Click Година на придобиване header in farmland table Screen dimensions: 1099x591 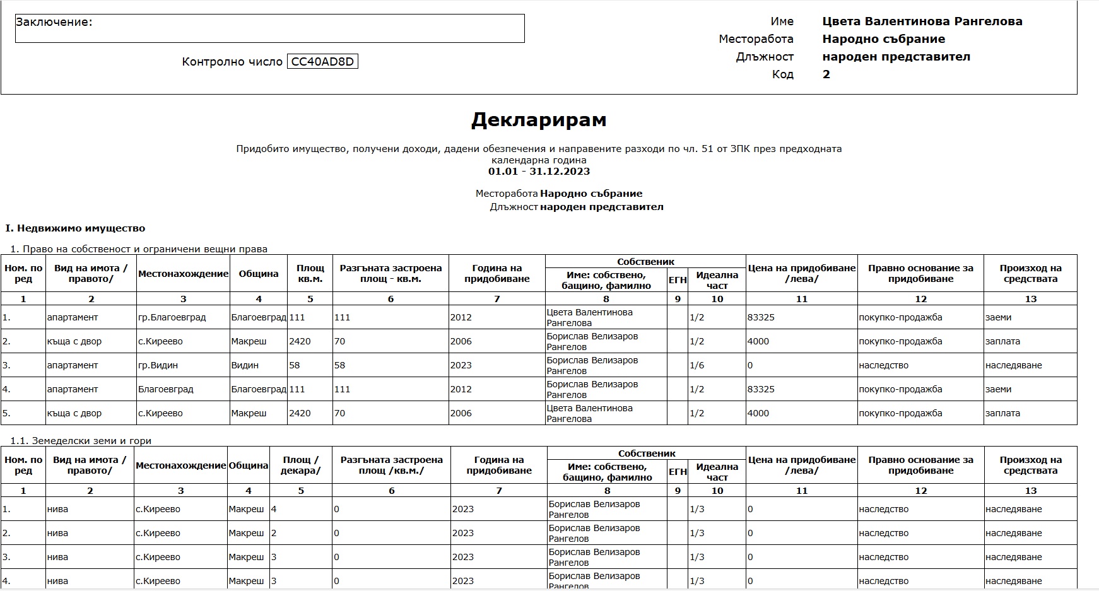point(499,465)
